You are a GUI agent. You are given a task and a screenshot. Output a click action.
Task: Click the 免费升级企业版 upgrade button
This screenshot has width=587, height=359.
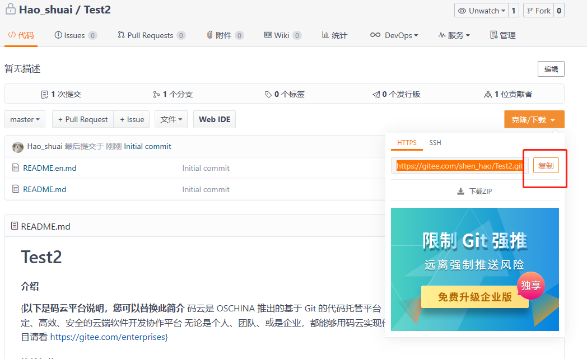pos(474,297)
